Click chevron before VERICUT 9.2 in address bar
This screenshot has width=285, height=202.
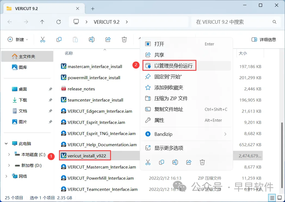click(86, 22)
